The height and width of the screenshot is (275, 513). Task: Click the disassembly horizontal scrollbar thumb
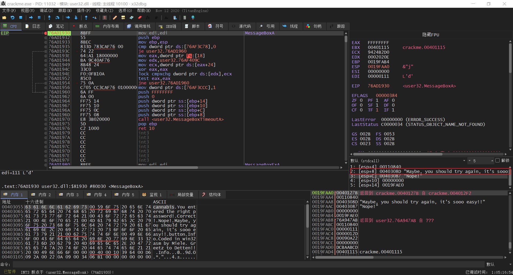pyautogui.click(x=125, y=168)
